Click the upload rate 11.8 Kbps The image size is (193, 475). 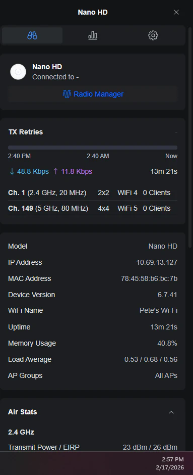tap(73, 171)
